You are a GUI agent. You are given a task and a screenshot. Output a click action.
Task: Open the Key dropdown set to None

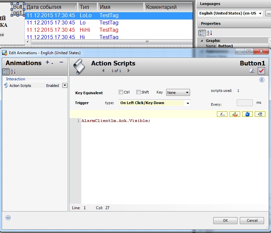178,93
